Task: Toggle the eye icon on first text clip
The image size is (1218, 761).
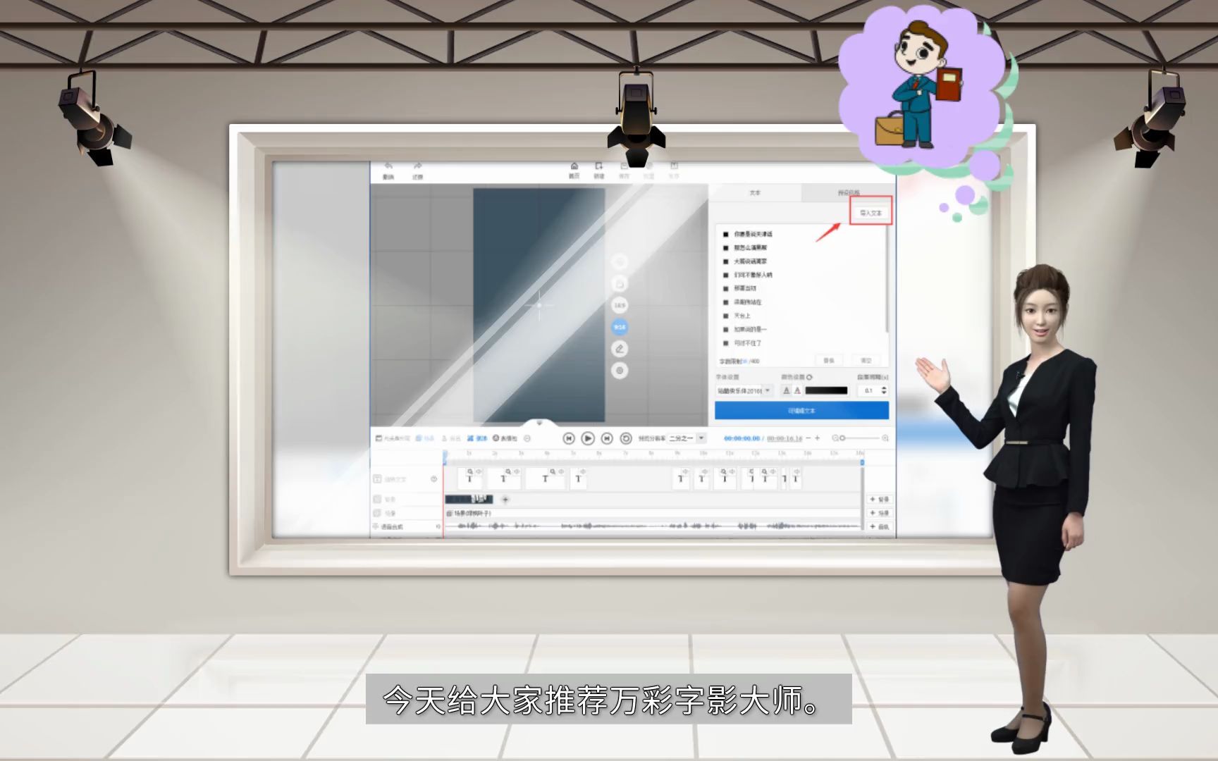Action: (x=479, y=471)
